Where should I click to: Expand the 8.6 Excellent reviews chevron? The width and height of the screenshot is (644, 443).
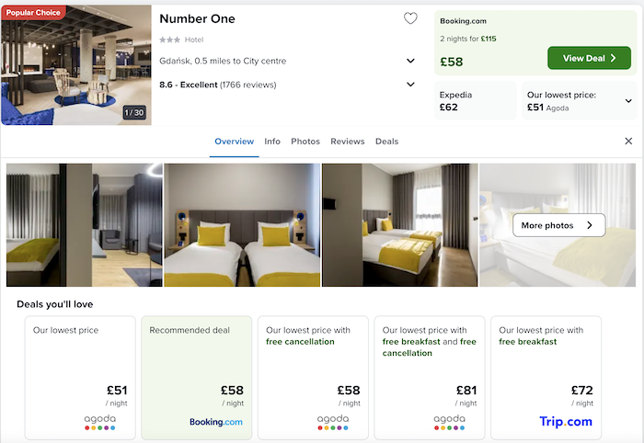(410, 85)
